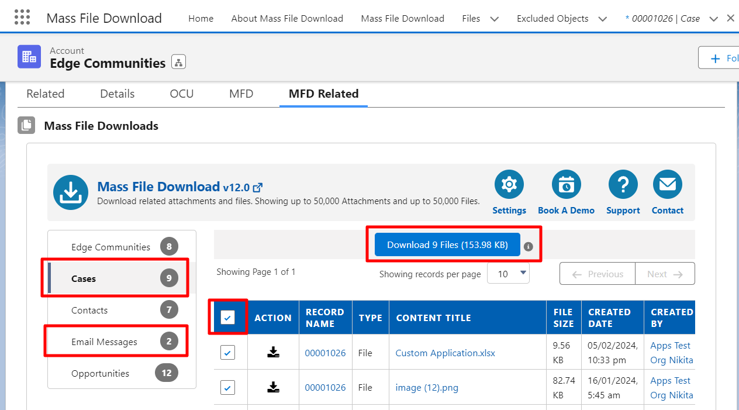This screenshot has height=410, width=739.
Task: Click the Previous page button
Action: click(598, 274)
